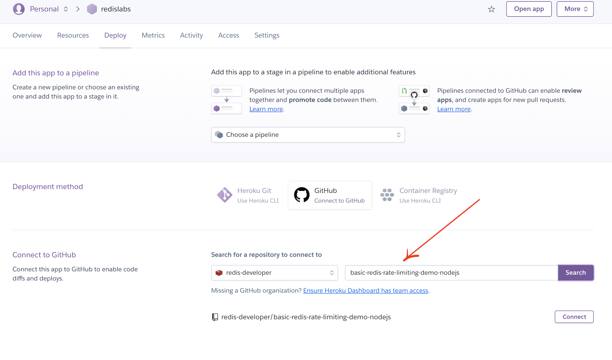Click the Container Registry hexagons icon
Image resolution: width=612 pixels, height=360 pixels.
point(387,195)
